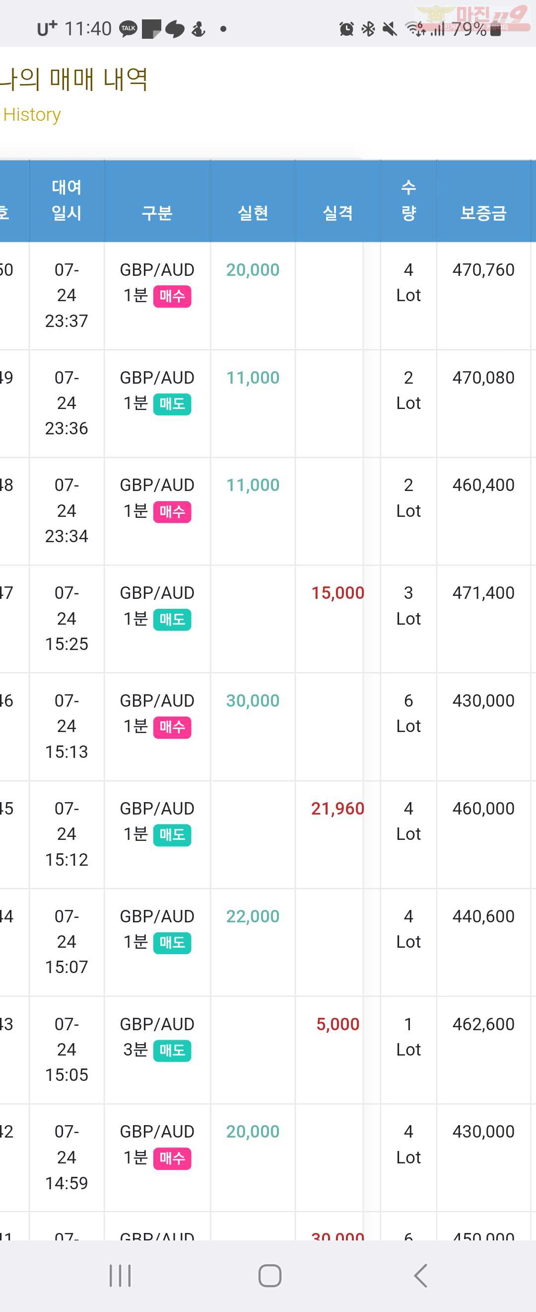Select the 매수 badge in 23:34 row
The image size is (536, 1312).
[x=172, y=511]
